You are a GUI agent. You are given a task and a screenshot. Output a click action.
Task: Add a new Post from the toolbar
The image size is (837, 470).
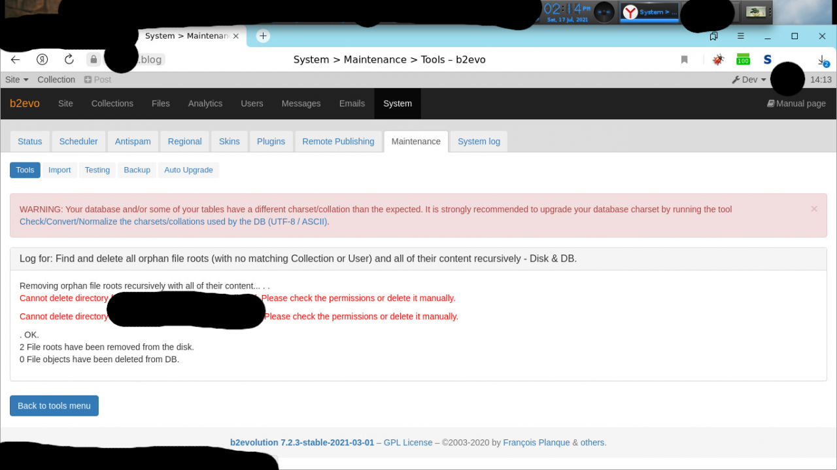(97, 80)
